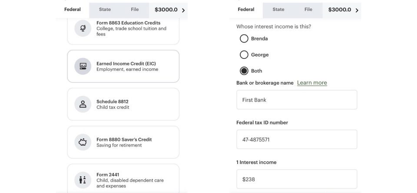Viewport: 417px width, 193px height.
Task: Select George as interest income owner
Action: 244,55
